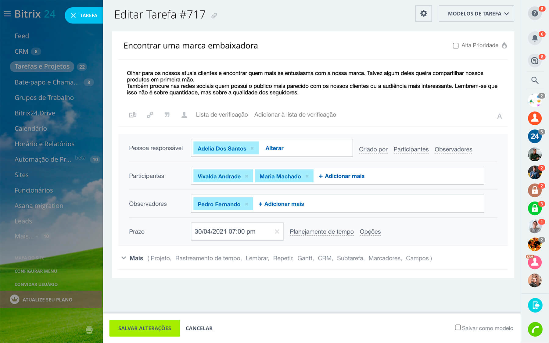
Task: Toggle text formatting with the A icon
Action: (499, 116)
